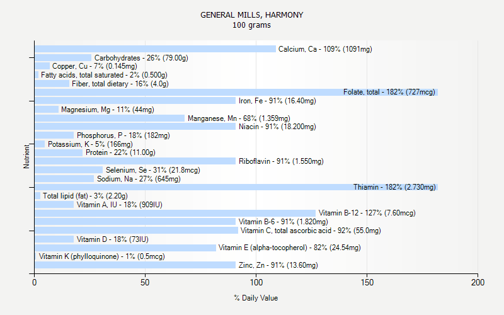This screenshot has height=315, width=504.
Task: Click the Protein - 22% label
Action: (120, 152)
